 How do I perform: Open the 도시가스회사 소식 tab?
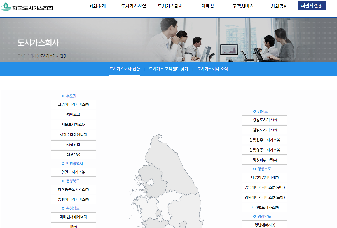[212, 69]
